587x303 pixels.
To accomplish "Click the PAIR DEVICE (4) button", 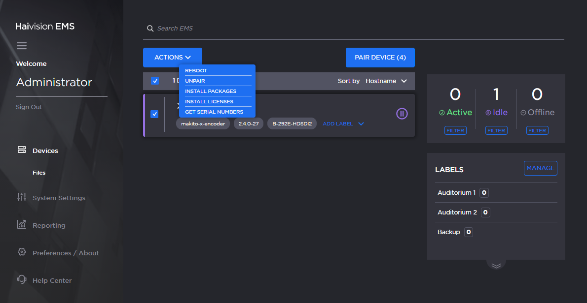I will 380,58.
